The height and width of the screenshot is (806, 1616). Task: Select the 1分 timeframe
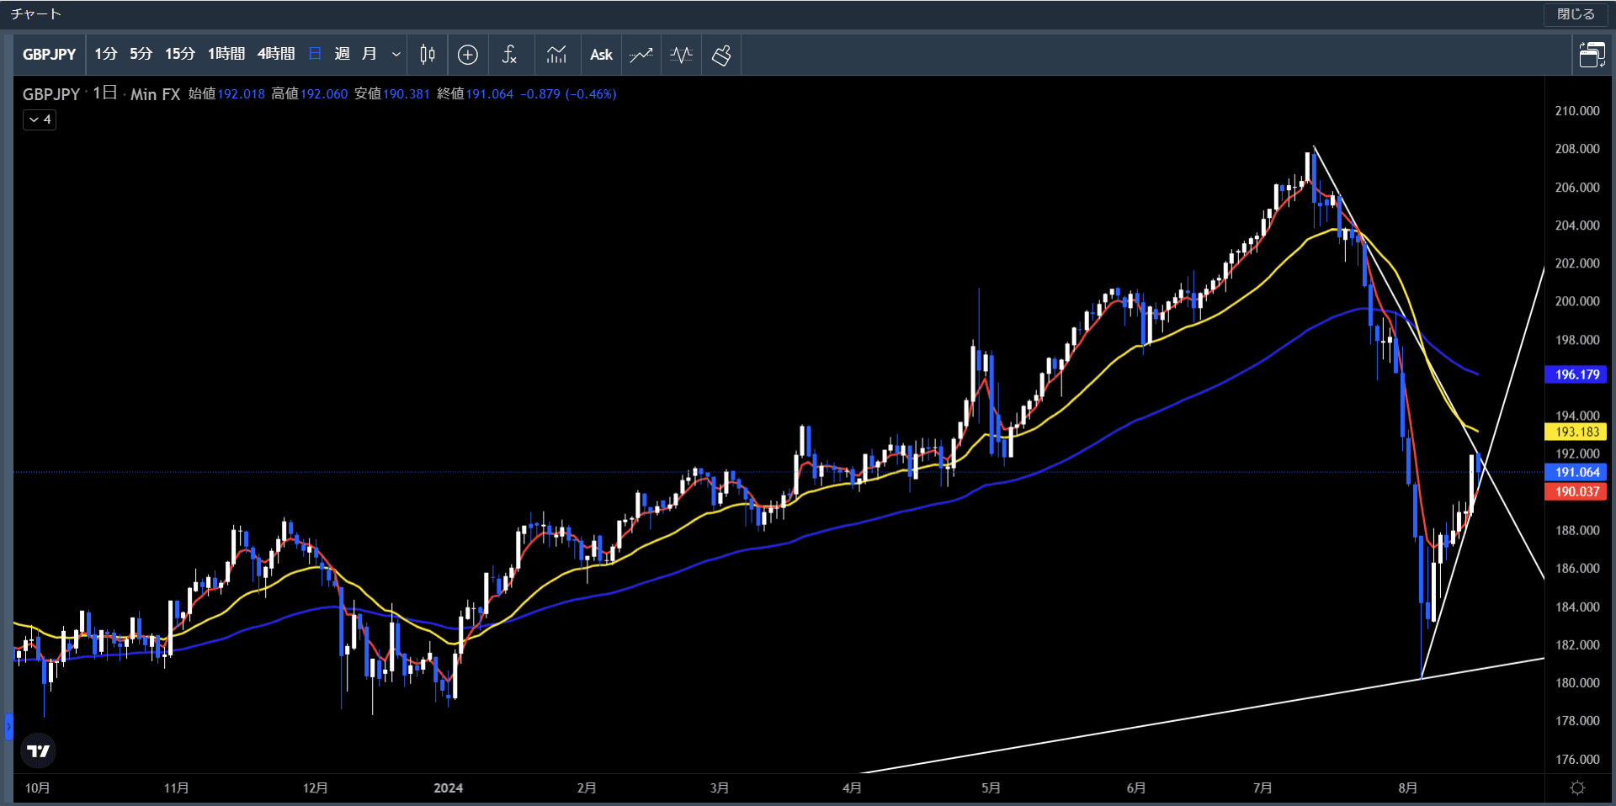(x=106, y=55)
